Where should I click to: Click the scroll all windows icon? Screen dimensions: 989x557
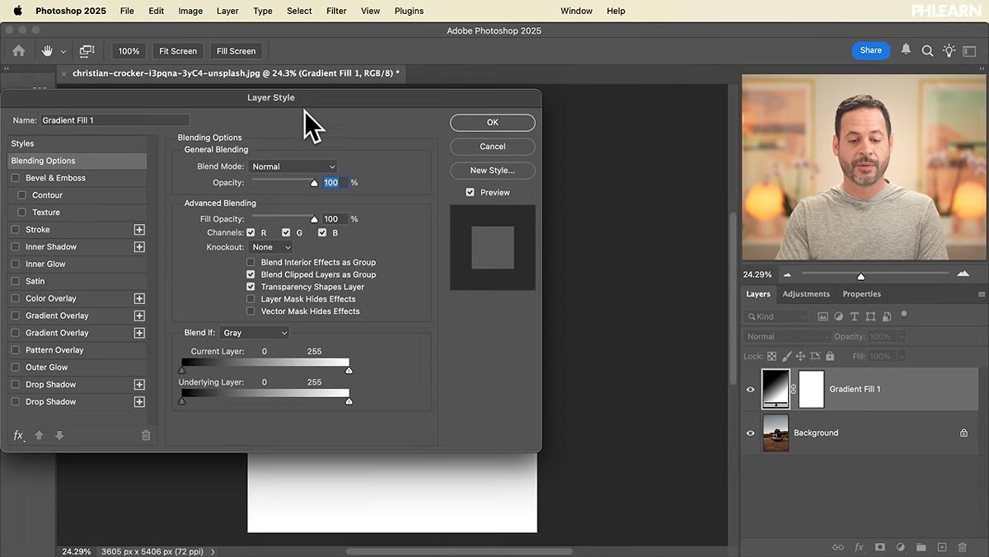point(87,51)
